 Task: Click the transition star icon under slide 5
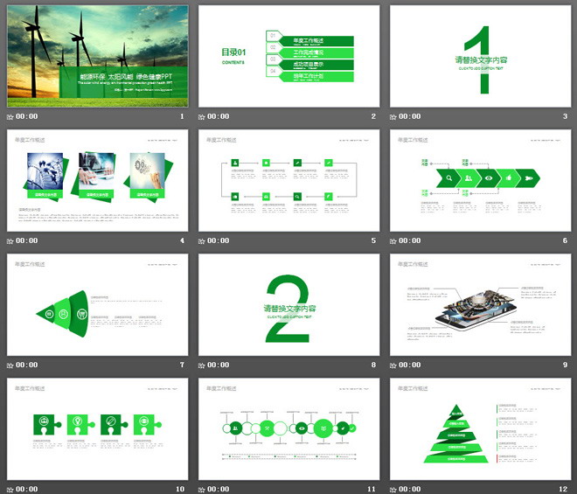[x=202, y=241]
